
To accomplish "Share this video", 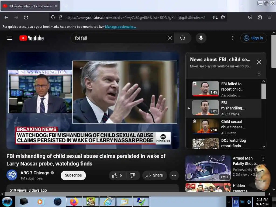I will click(154, 175).
